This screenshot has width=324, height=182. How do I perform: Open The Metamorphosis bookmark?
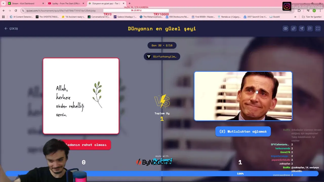click(x=151, y=17)
